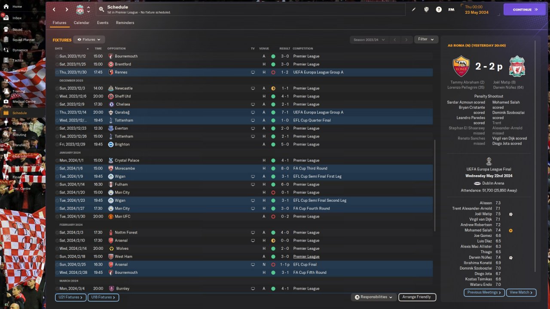Switch to the Fixtures tab
The width and height of the screenshot is (550, 309).
[59, 23]
